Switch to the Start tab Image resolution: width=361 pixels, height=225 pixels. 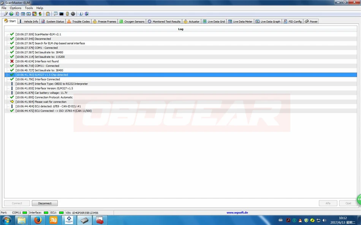[10, 21]
